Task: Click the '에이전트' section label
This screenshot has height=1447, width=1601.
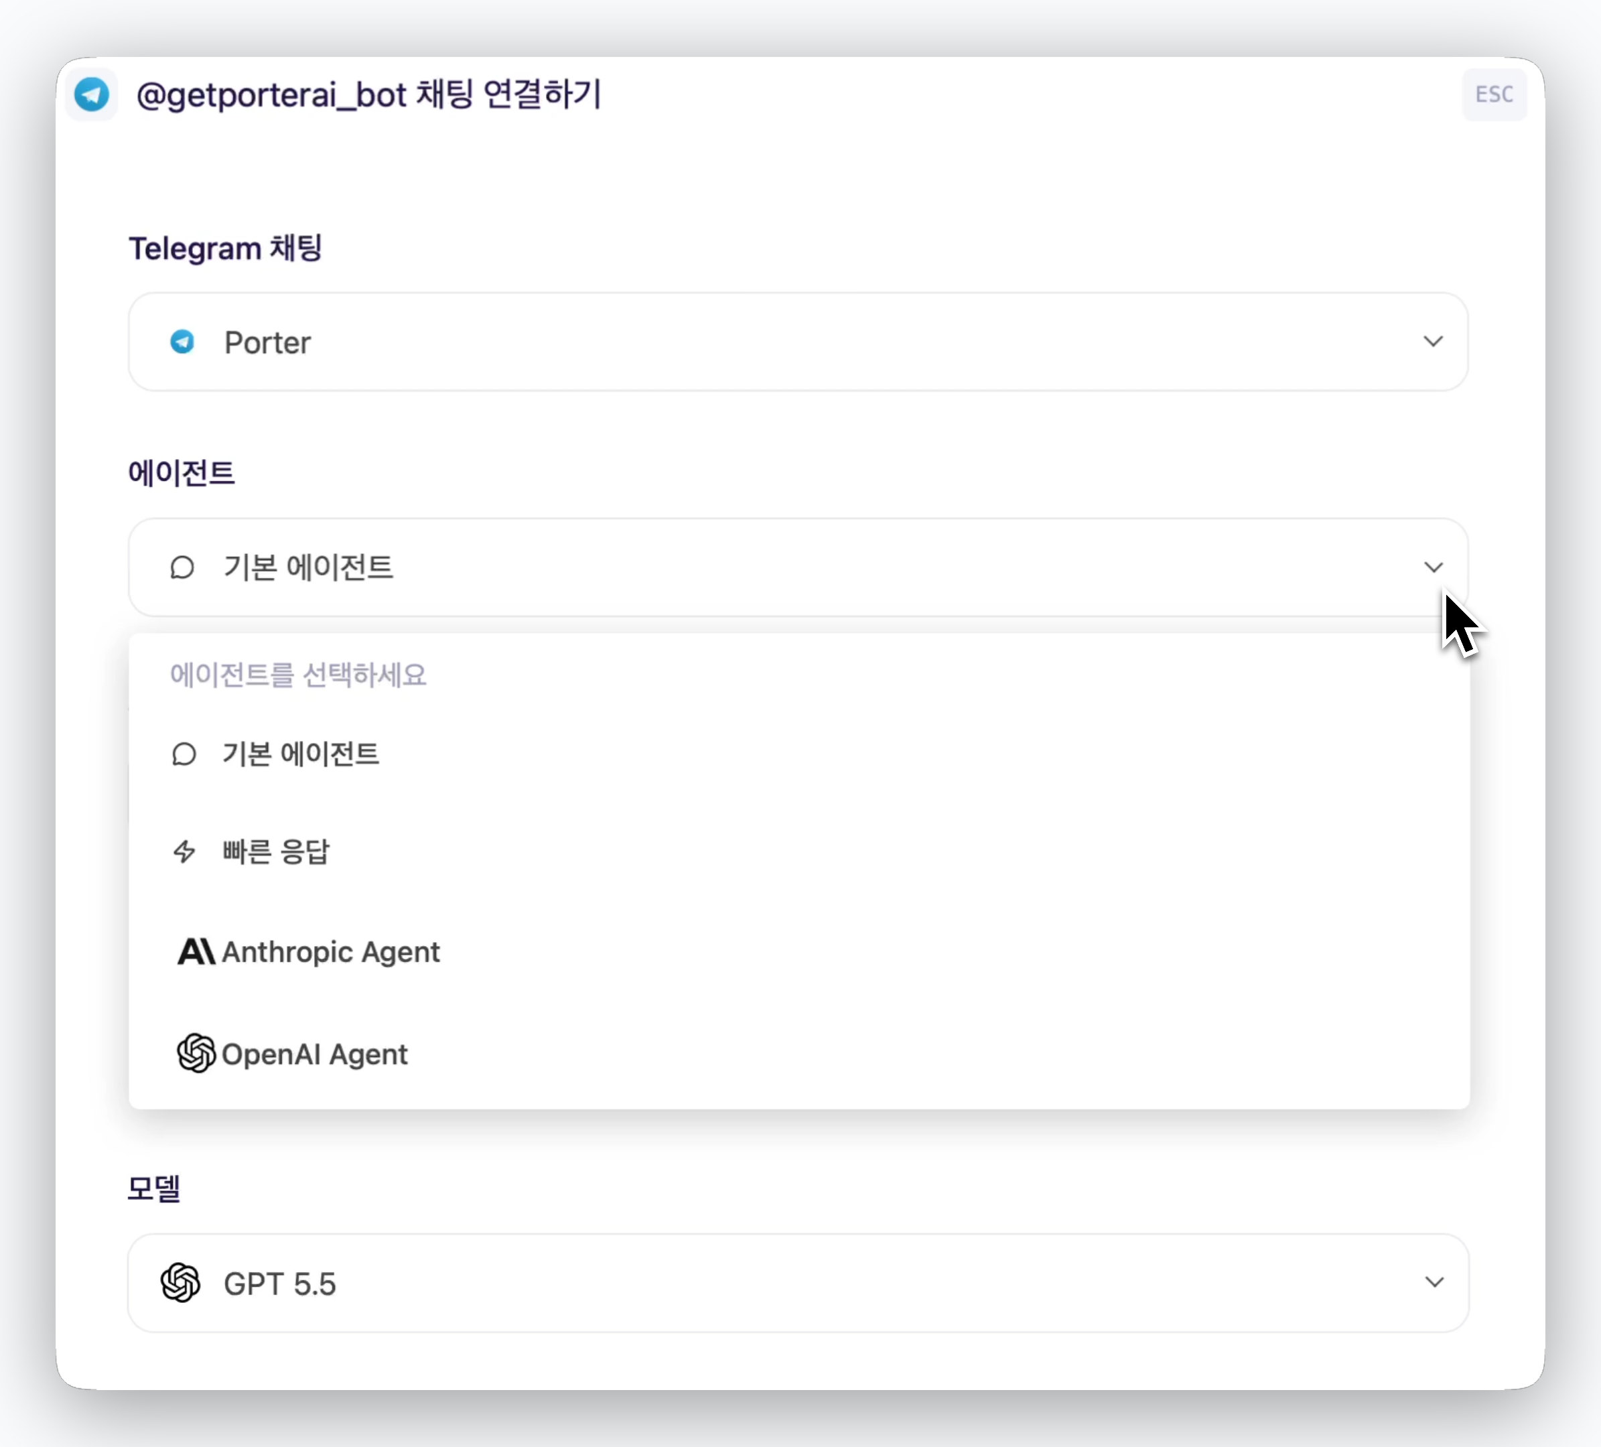Action: pos(182,474)
